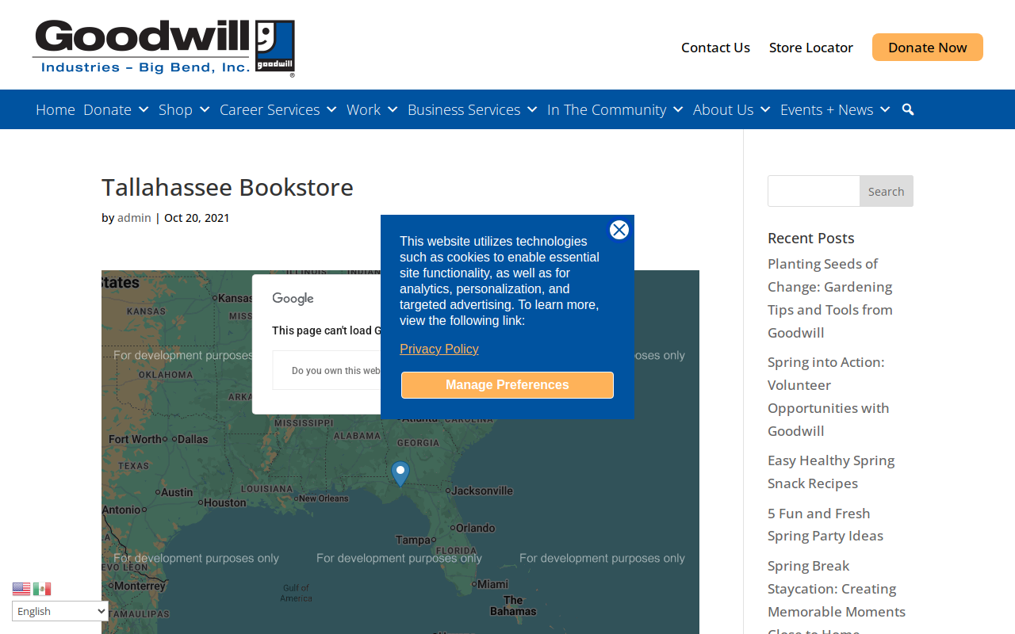The width and height of the screenshot is (1015, 634).
Task: Open the About Us menu item
Action: [723, 109]
